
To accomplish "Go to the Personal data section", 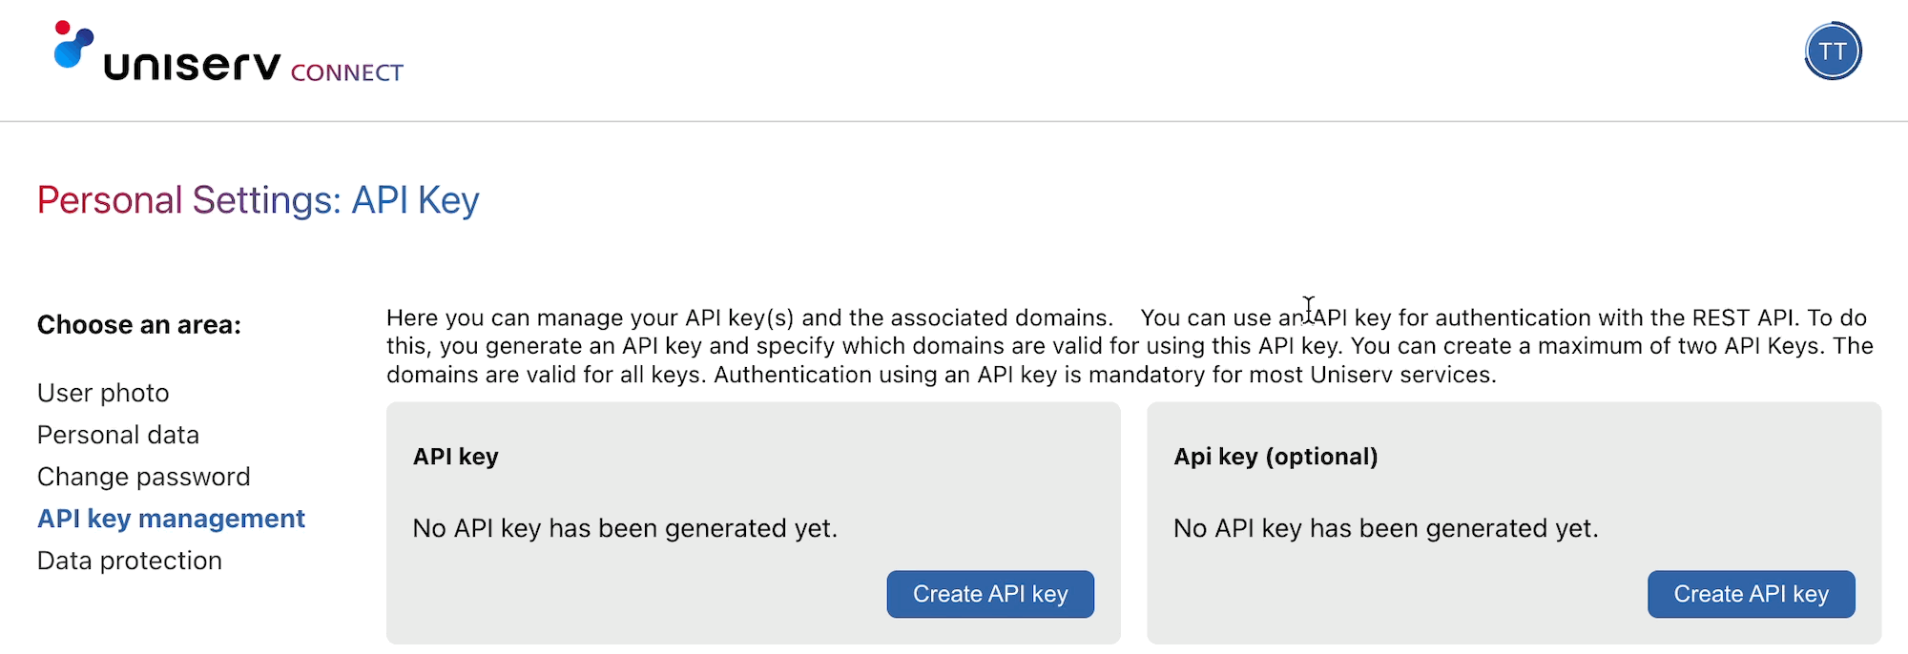I will 118,435.
